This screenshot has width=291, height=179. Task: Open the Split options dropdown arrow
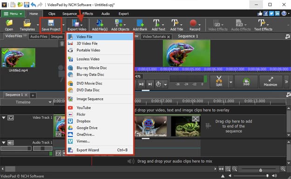(230, 82)
